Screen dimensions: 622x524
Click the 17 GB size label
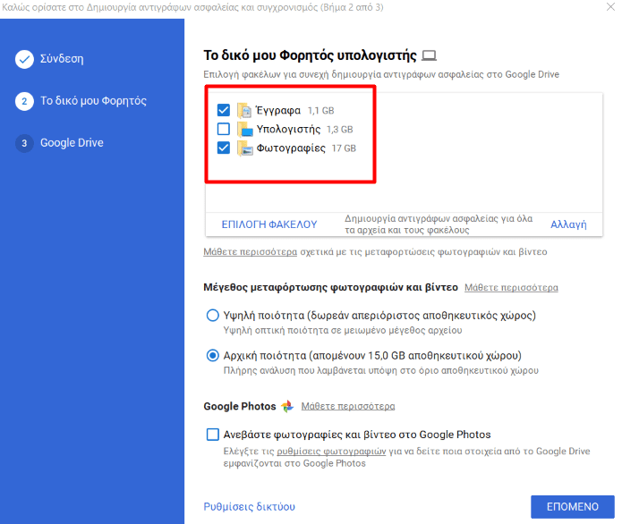(344, 148)
